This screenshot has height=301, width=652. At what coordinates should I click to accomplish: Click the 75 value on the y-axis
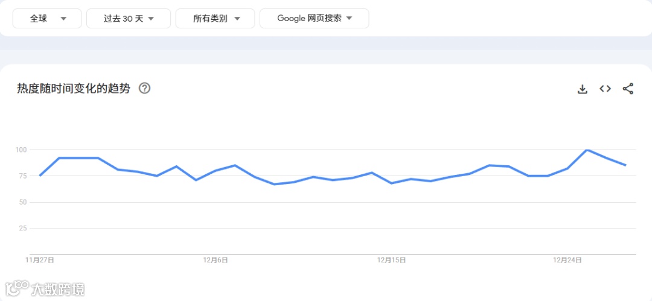pos(24,176)
